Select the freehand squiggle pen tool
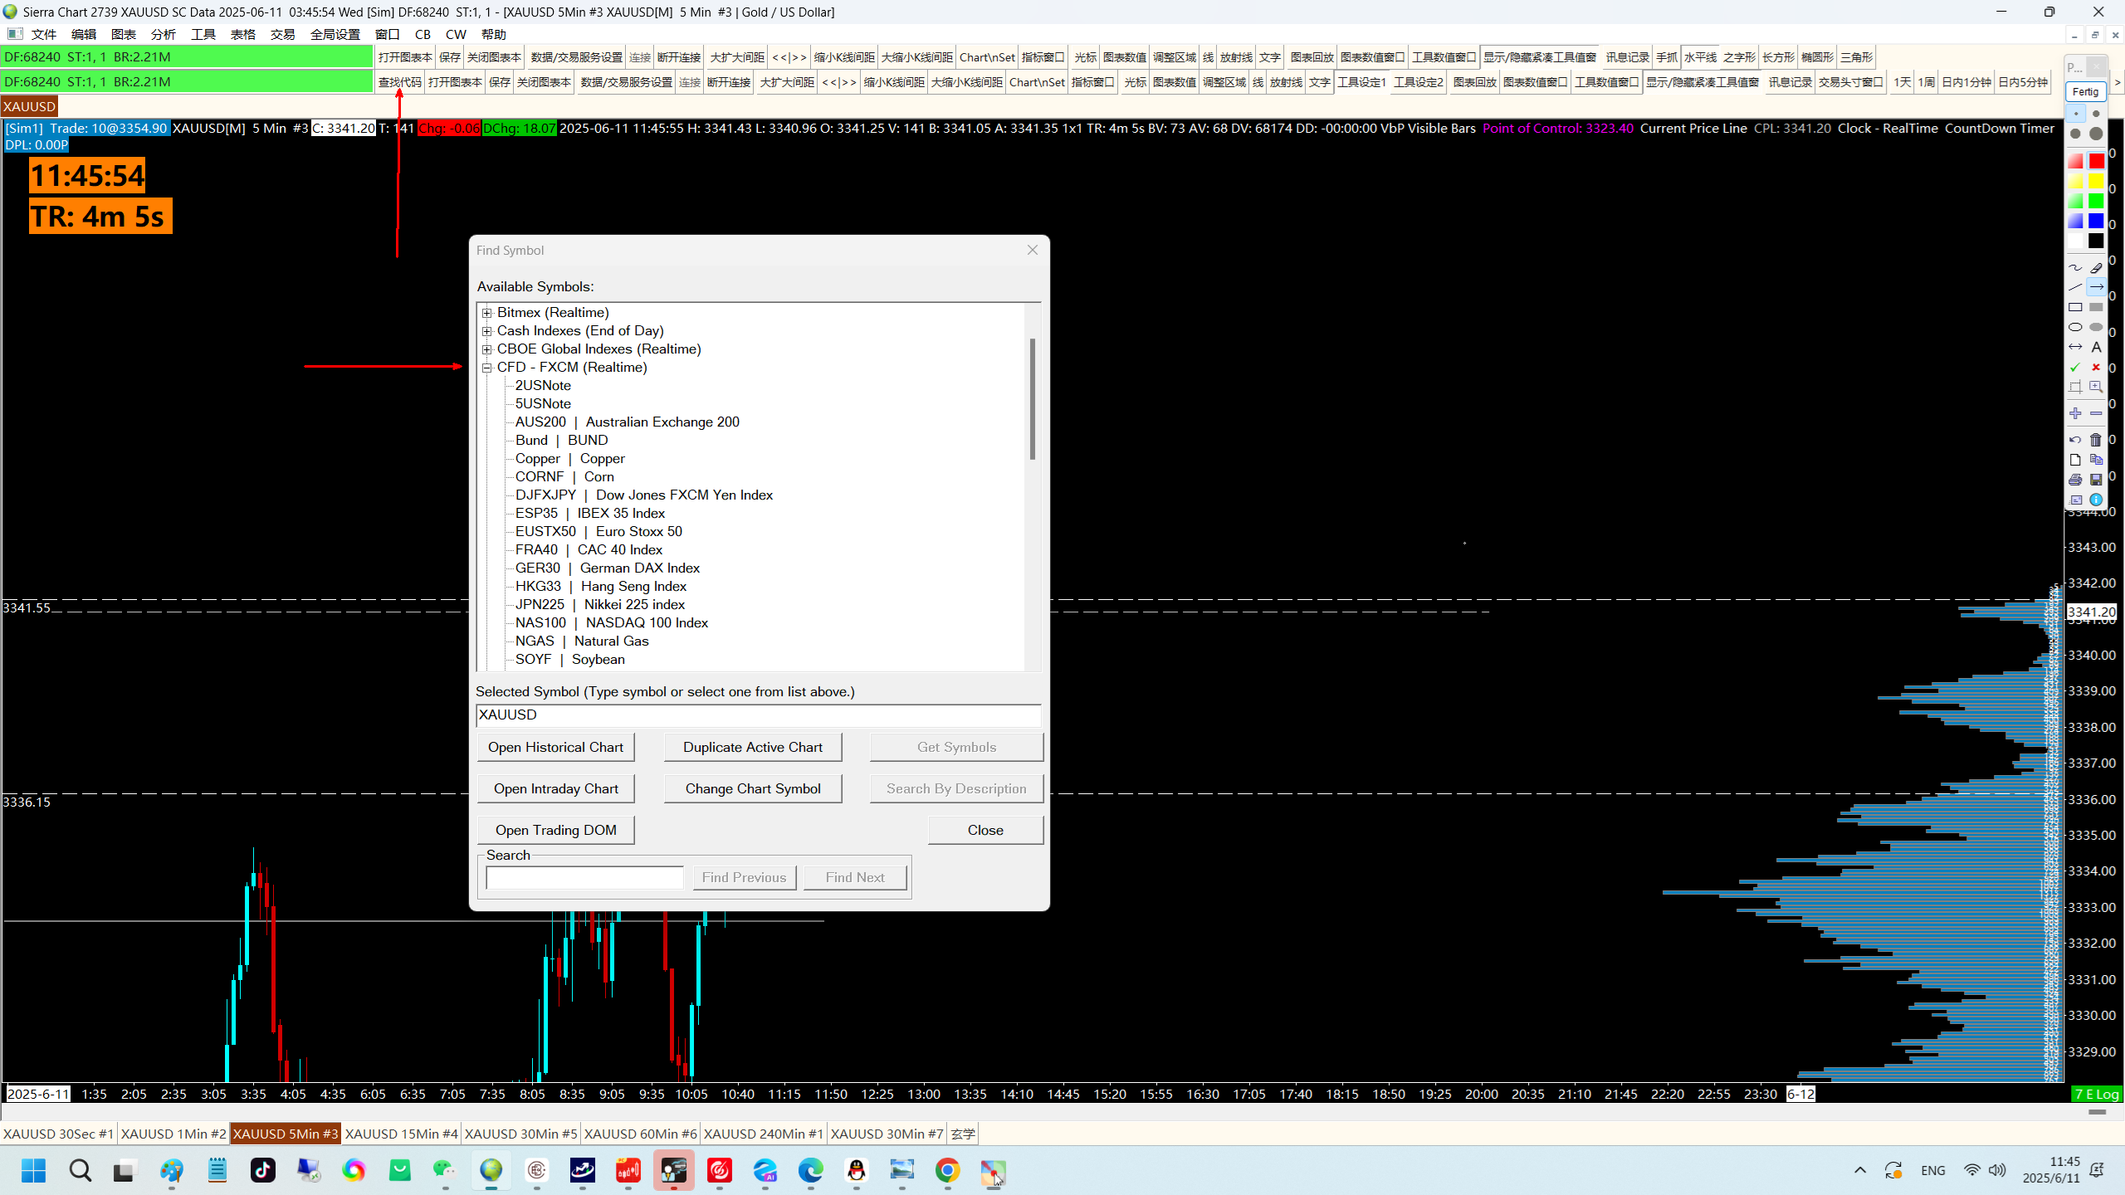The height and width of the screenshot is (1195, 2125). pos(2075,268)
